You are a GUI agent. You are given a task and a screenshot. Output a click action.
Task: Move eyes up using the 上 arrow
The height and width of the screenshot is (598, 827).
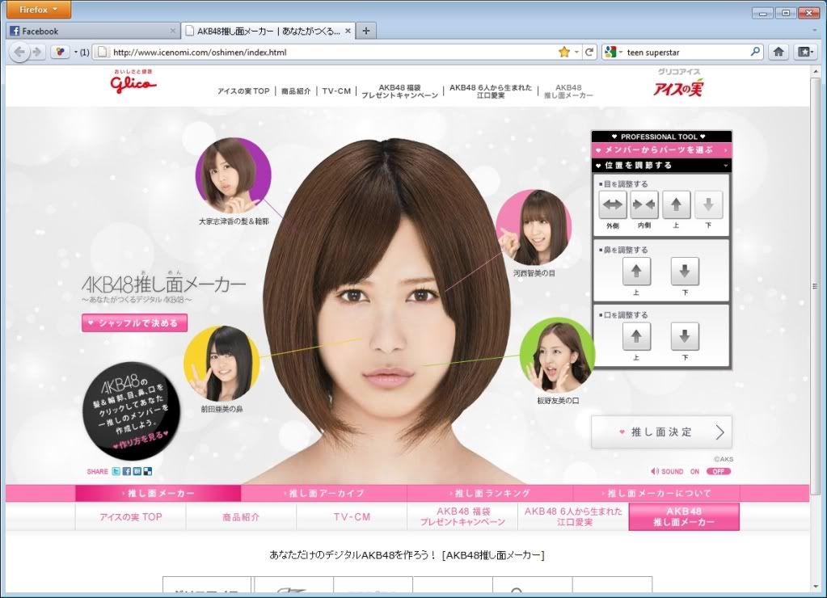[676, 204]
